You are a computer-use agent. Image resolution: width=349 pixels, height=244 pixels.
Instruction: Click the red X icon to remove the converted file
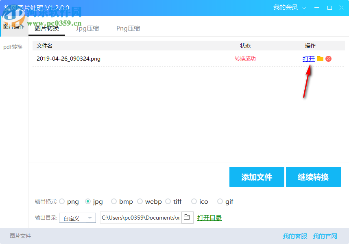pyautogui.click(x=328, y=59)
